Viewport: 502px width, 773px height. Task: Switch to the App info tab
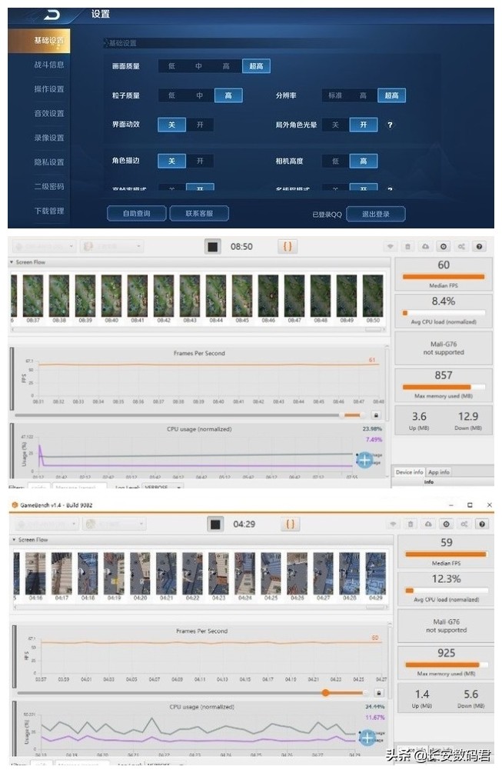pos(438,472)
